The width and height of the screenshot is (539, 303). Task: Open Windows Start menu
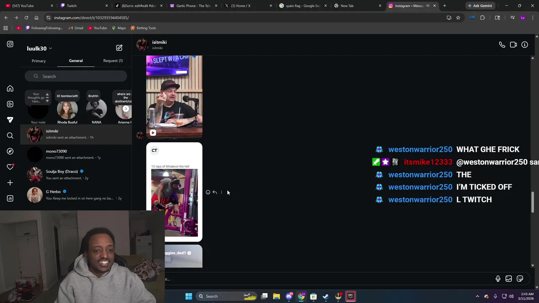[x=189, y=296]
